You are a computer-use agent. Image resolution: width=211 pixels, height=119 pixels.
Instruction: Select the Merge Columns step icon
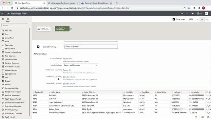point(3,70)
